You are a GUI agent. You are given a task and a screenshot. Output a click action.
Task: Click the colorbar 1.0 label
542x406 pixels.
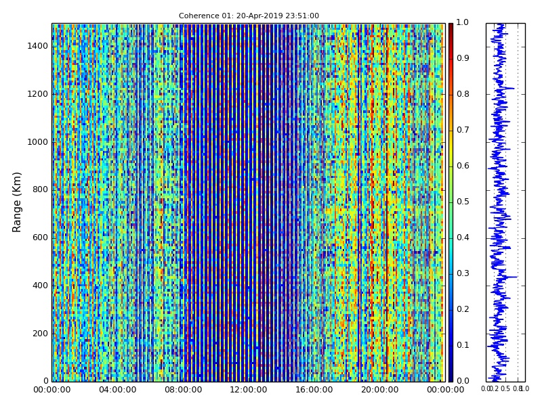click(463, 22)
